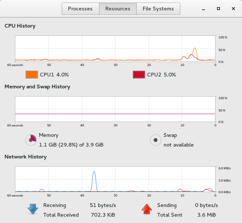Click inside the Network History graph

click(115, 179)
